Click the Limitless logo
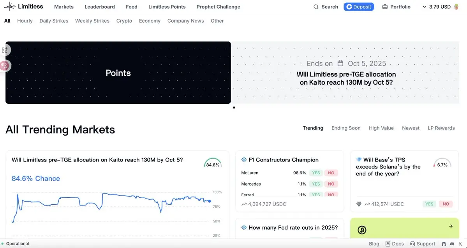The height and width of the screenshot is (248, 467). tap(23, 7)
